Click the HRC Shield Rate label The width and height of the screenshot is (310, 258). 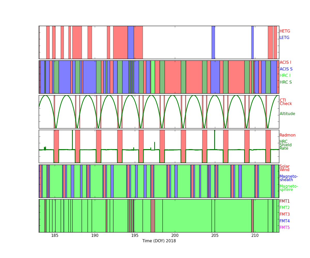click(x=285, y=145)
